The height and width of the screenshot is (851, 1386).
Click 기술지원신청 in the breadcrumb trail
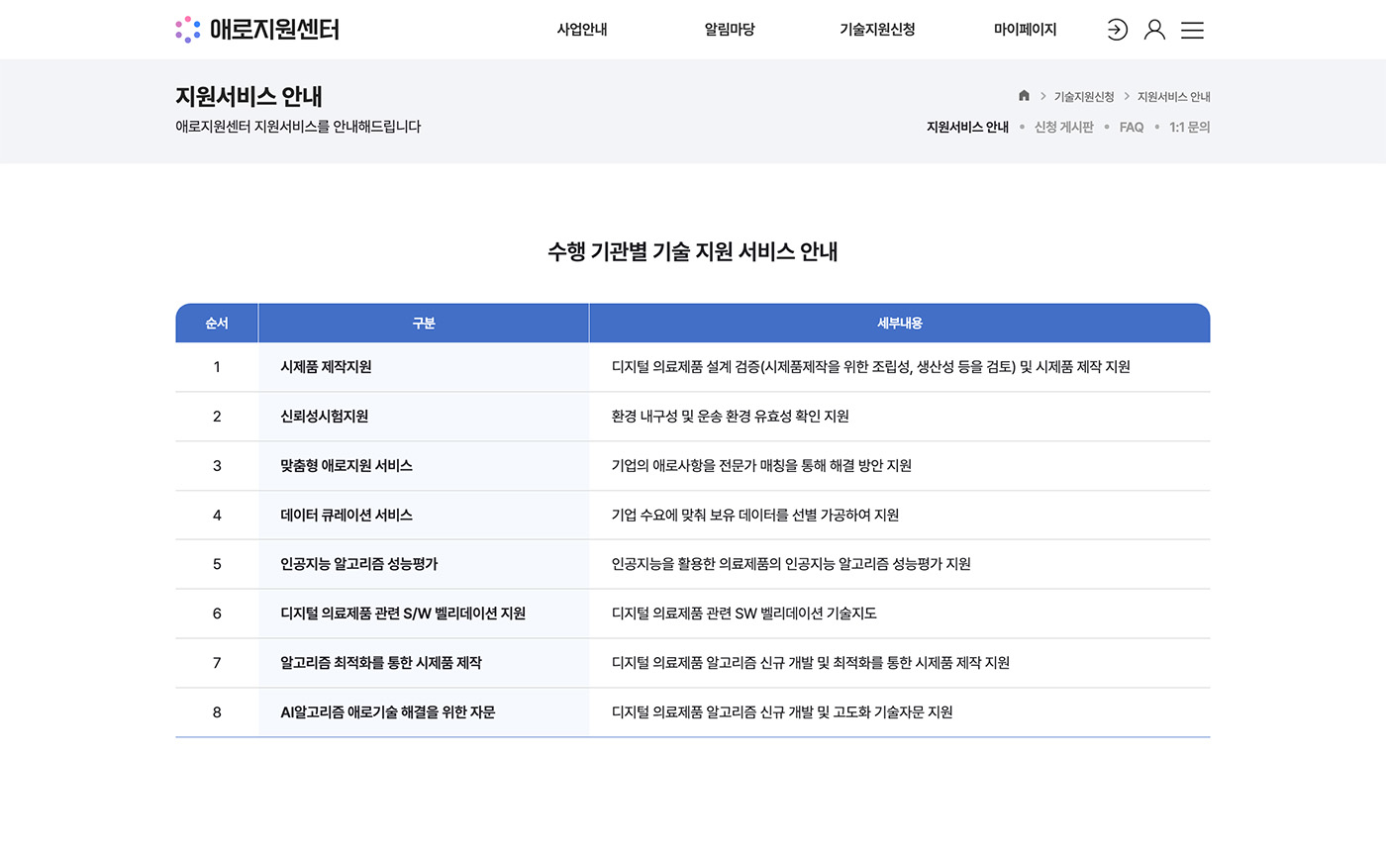[1084, 96]
